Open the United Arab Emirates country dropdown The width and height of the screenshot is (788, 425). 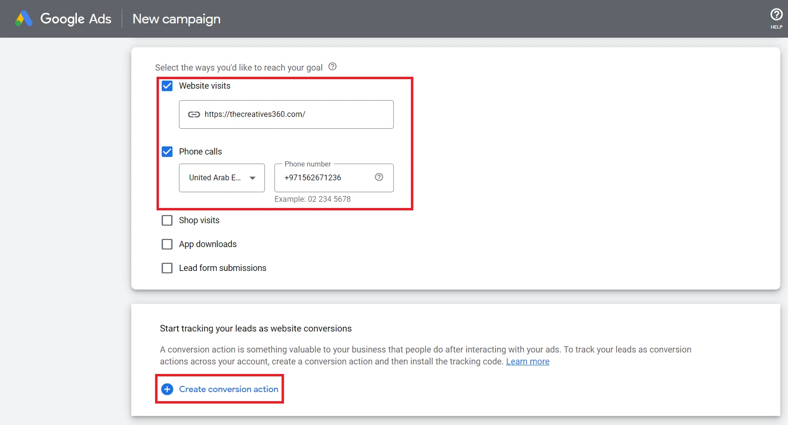click(x=222, y=178)
